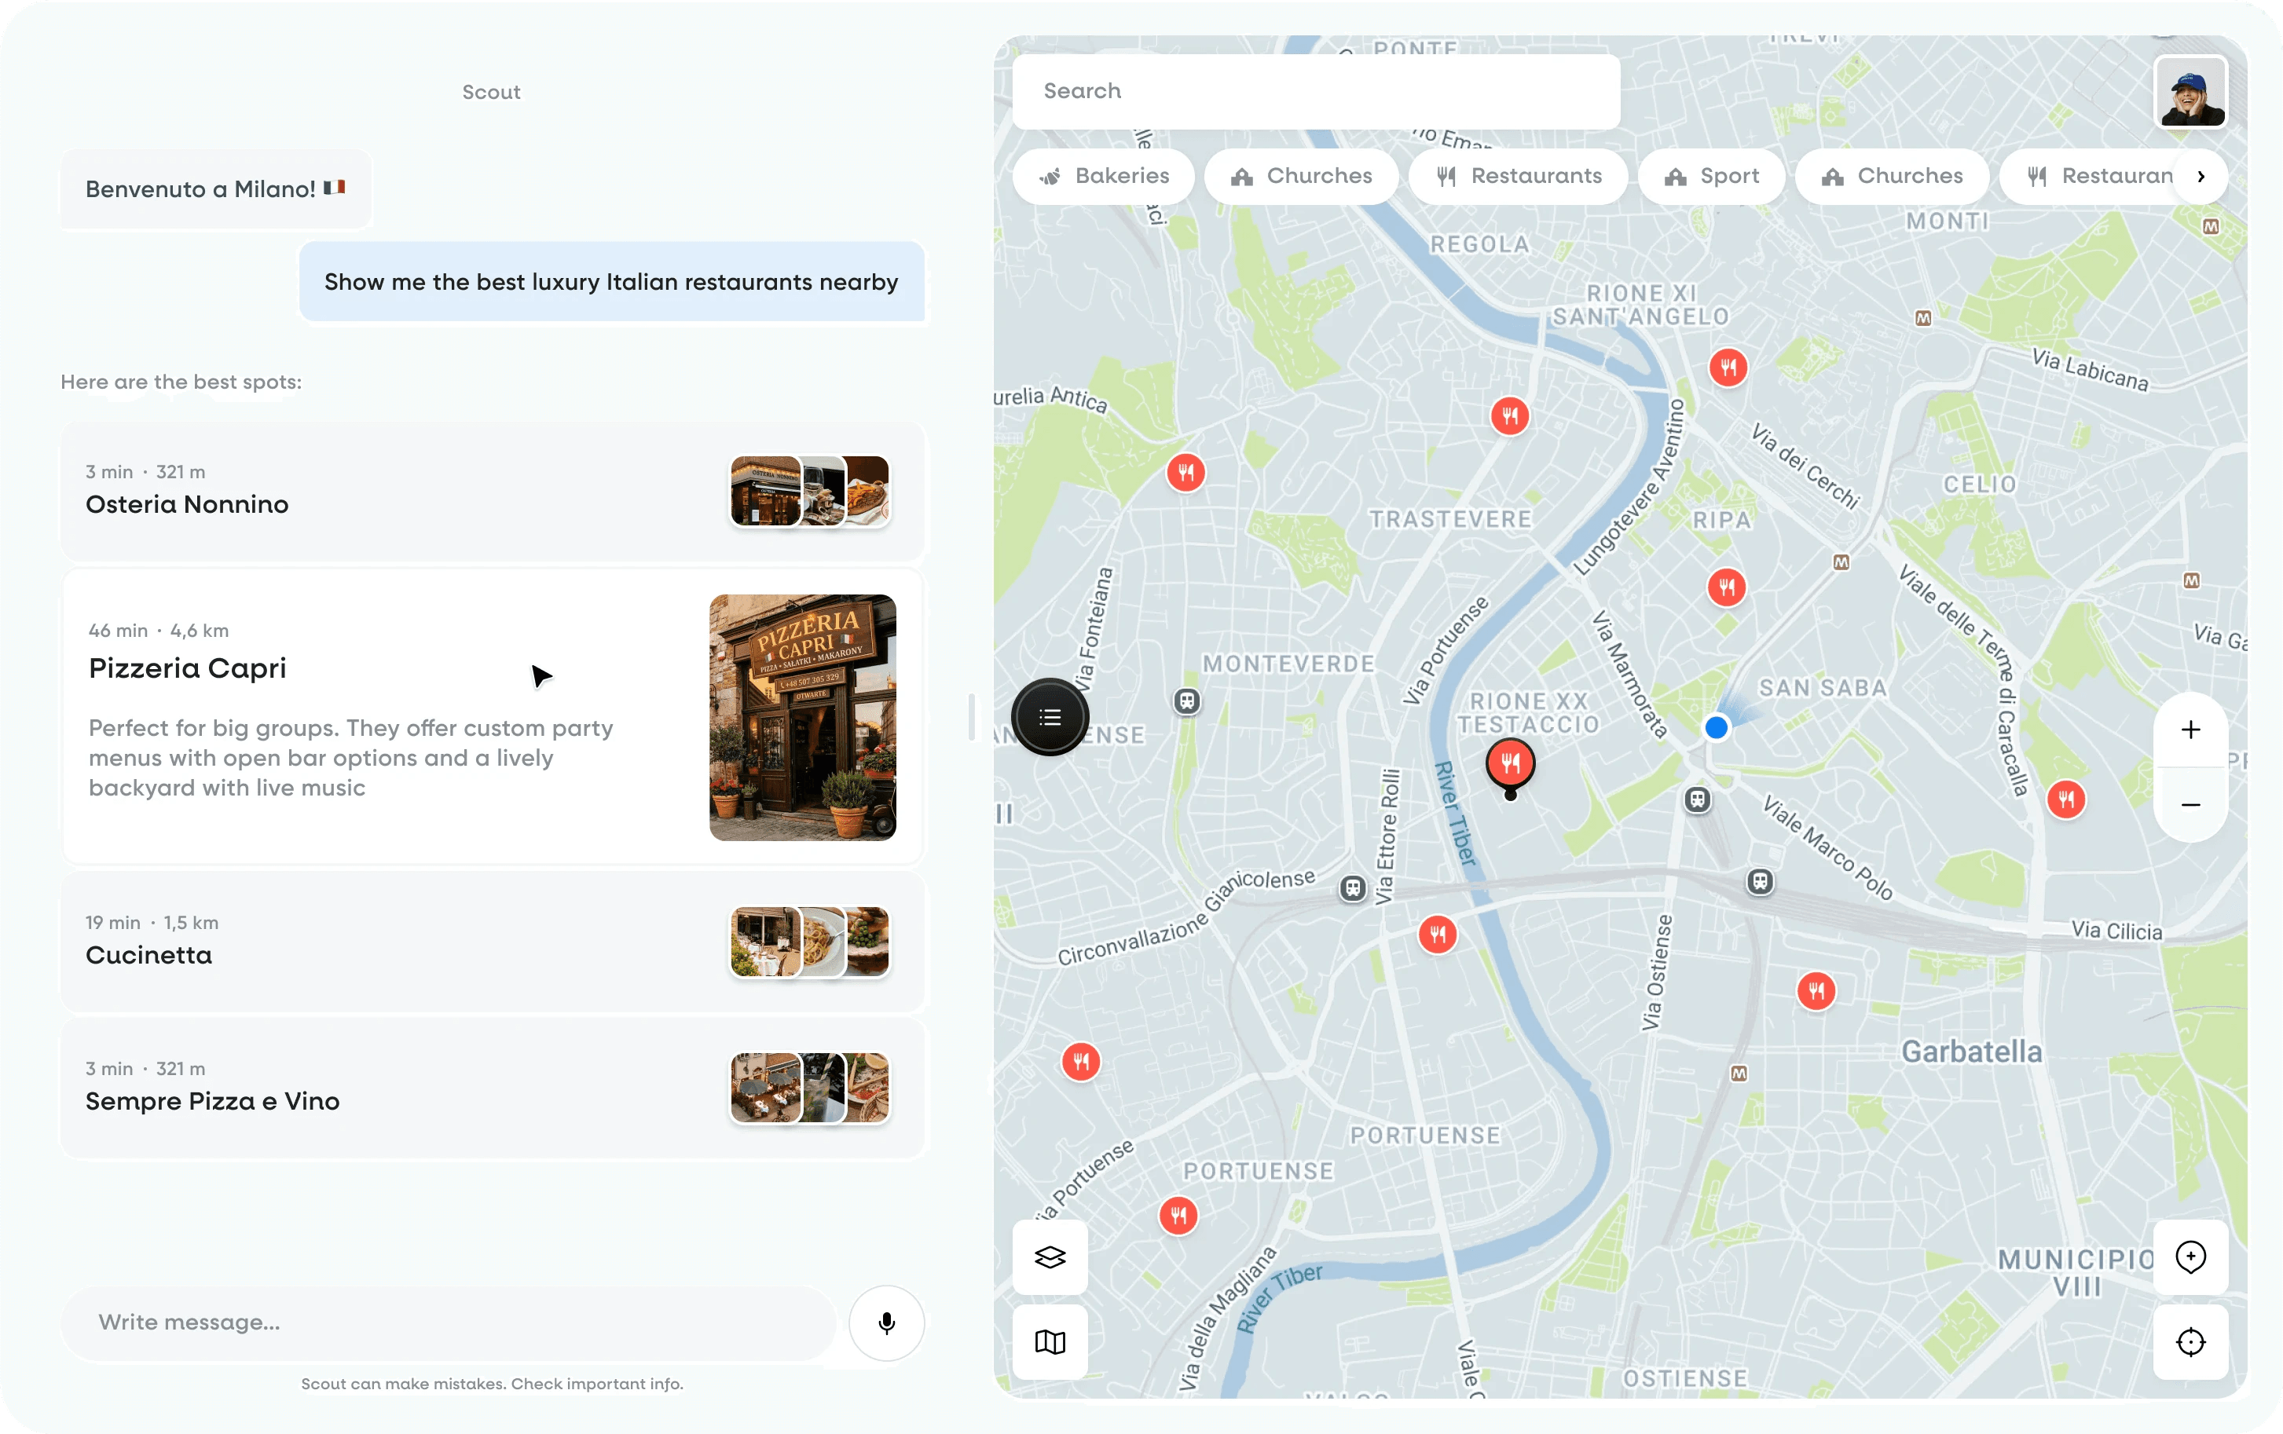This screenshot has height=1434, width=2283.
Task: Click metro M icon below CELIO label
Action: tap(1841, 563)
